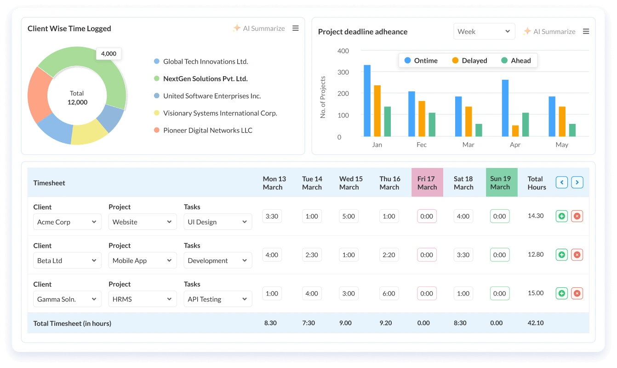Viewport: 617px width, 368px height.
Task: Click AI Summarize on deadline adherence chart
Action: tap(549, 32)
